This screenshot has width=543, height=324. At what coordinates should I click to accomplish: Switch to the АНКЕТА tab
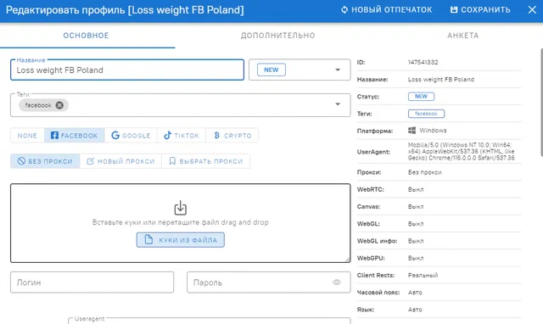(x=463, y=36)
